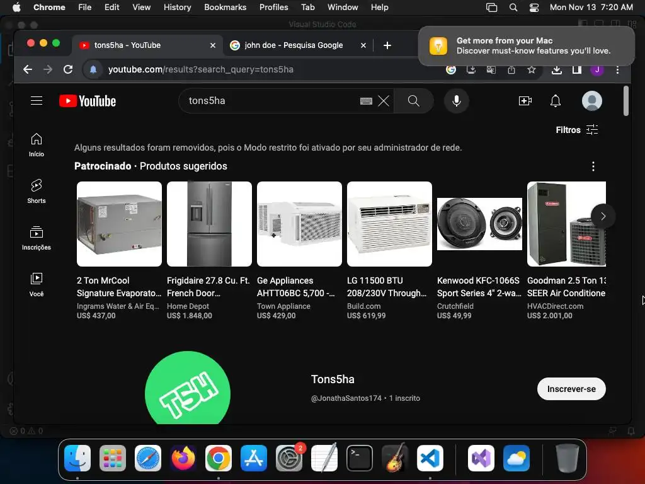Click the page vertical scrollbar
The height and width of the screenshot is (484, 645).
coord(626,101)
